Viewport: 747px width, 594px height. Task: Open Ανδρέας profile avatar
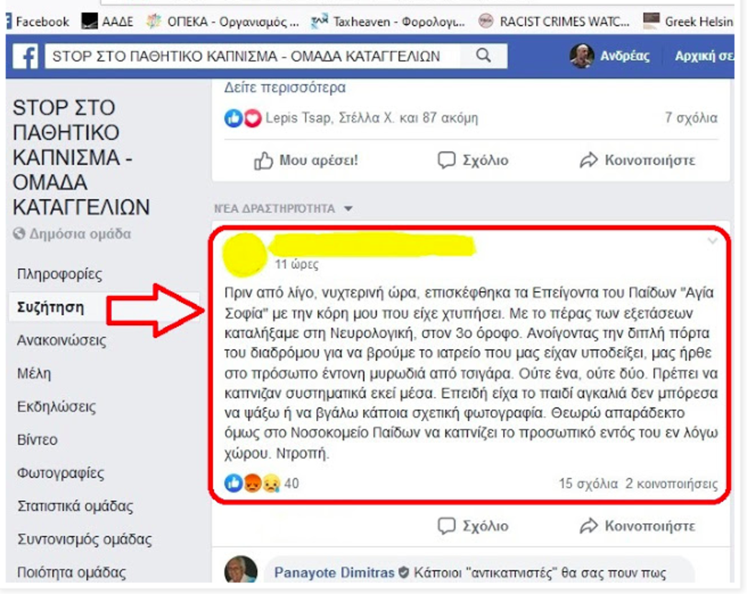(581, 56)
